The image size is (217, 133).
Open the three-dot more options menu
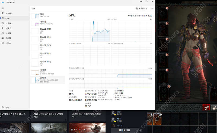[152, 9]
